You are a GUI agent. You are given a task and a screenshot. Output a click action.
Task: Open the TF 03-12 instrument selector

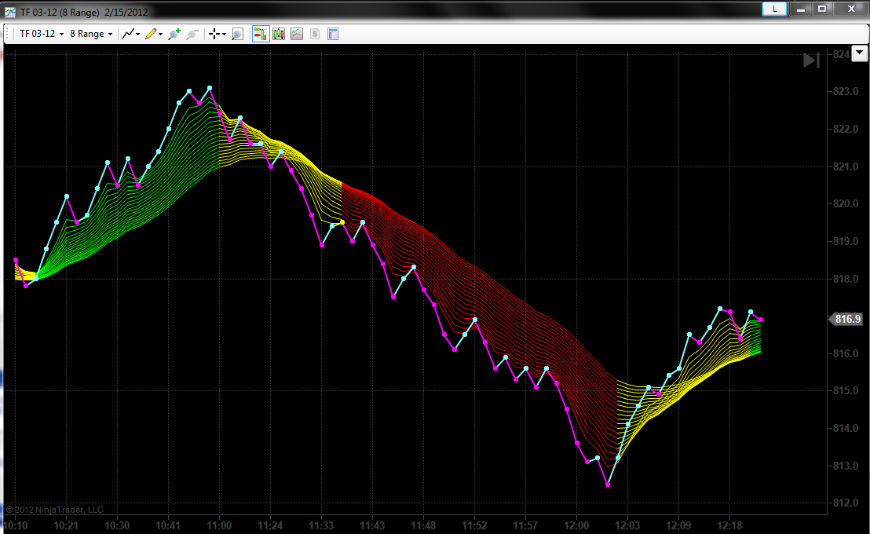(x=42, y=34)
